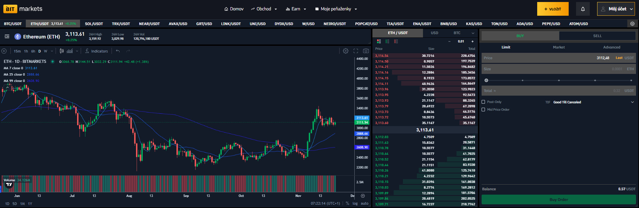Switch to the Market order tab
The image size is (639, 208).
[x=559, y=47]
